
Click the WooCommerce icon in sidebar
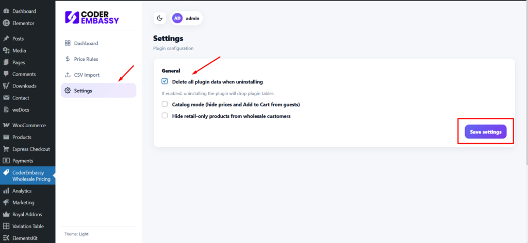6,125
